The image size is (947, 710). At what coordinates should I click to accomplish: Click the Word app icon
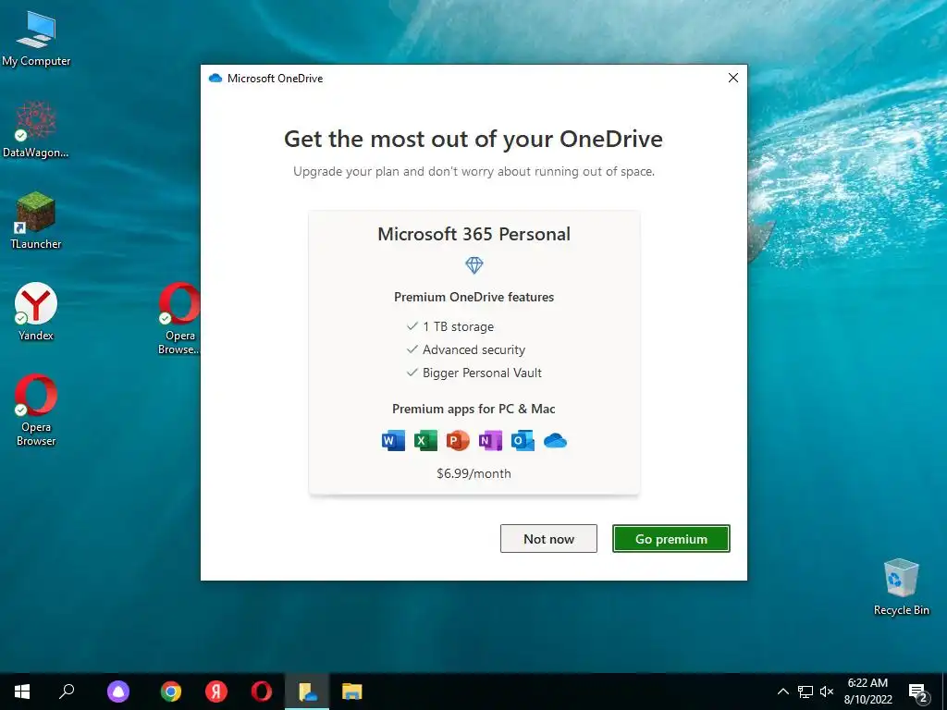[394, 441]
